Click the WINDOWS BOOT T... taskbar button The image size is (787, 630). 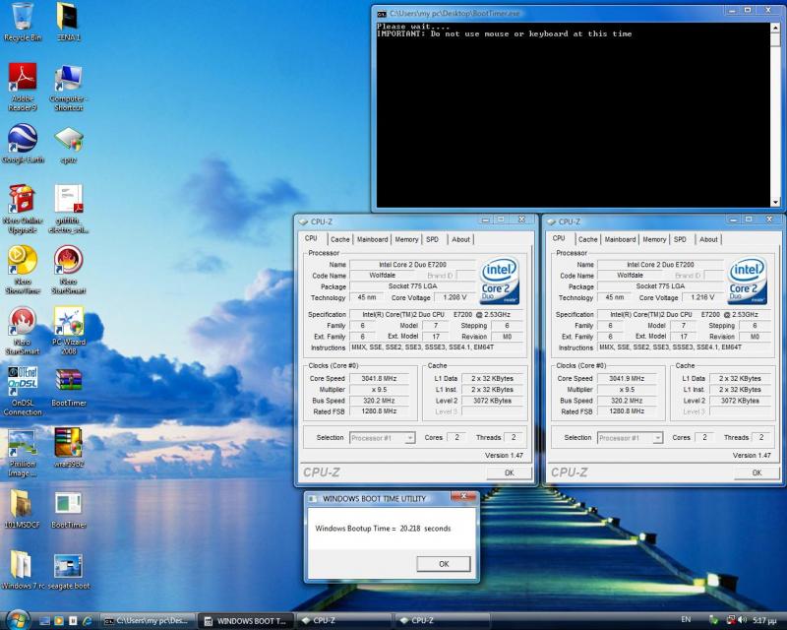pyautogui.click(x=247, y=621)
